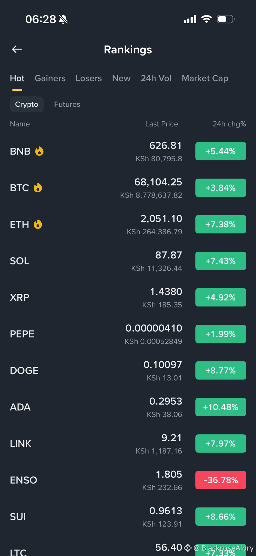Tap the ADA +10.48% change badge

pos(221,407)
